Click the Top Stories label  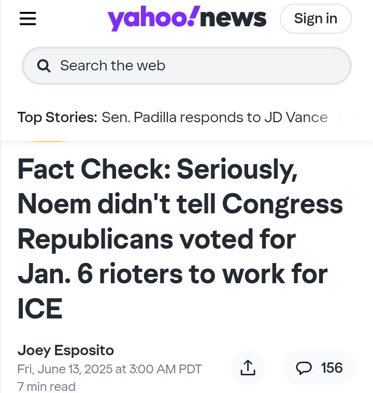click(58, 118)
